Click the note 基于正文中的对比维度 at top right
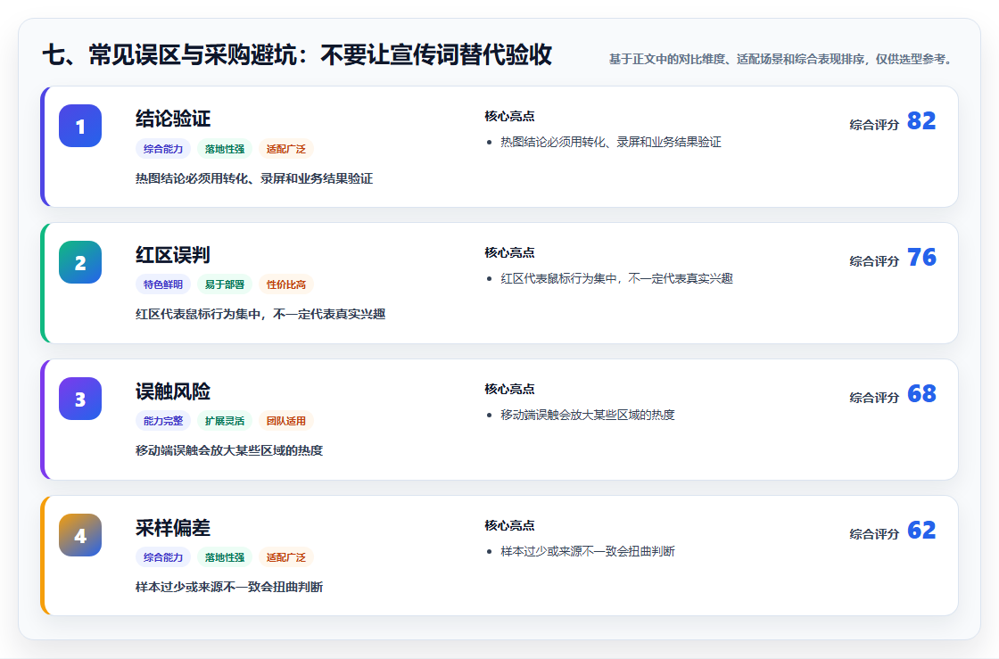Viewport: 999px width, 659px height. 782,59
